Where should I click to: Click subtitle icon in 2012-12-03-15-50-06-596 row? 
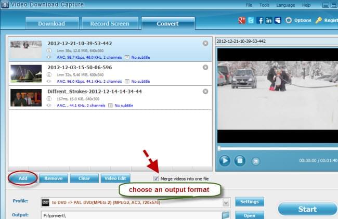click(127, 82)
